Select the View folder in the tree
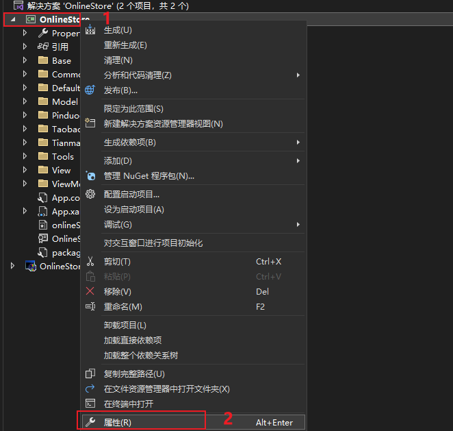The image size is (453, 431). 61,170
